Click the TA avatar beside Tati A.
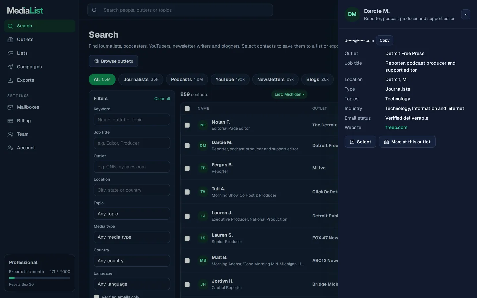The height and width of the screenshot is (298, 477). (x=203, y=192)
